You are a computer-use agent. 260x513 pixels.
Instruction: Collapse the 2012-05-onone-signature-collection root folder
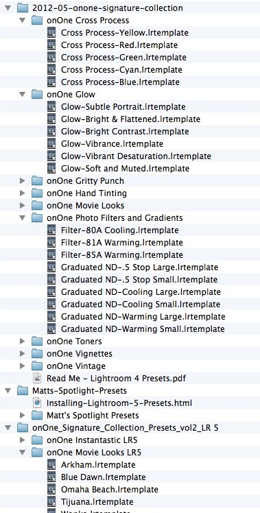(8, 8)
